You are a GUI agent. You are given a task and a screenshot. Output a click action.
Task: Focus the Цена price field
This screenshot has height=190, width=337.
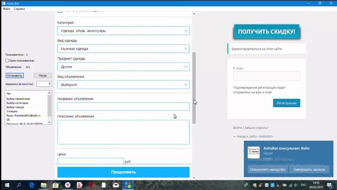[90, 161]
